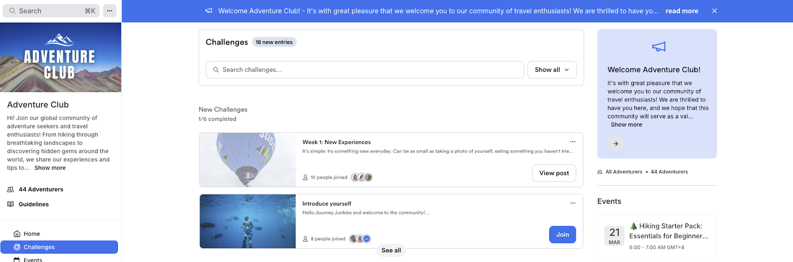
Task: Expand the Show all filter dropdown
Action: pos(552,70)
